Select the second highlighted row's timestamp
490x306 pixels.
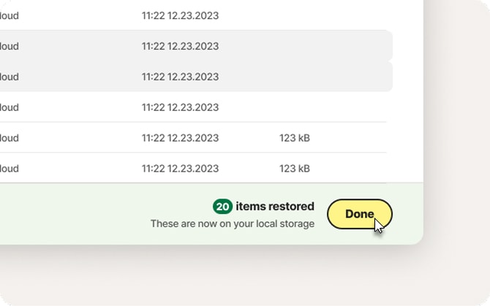point(180,77)
